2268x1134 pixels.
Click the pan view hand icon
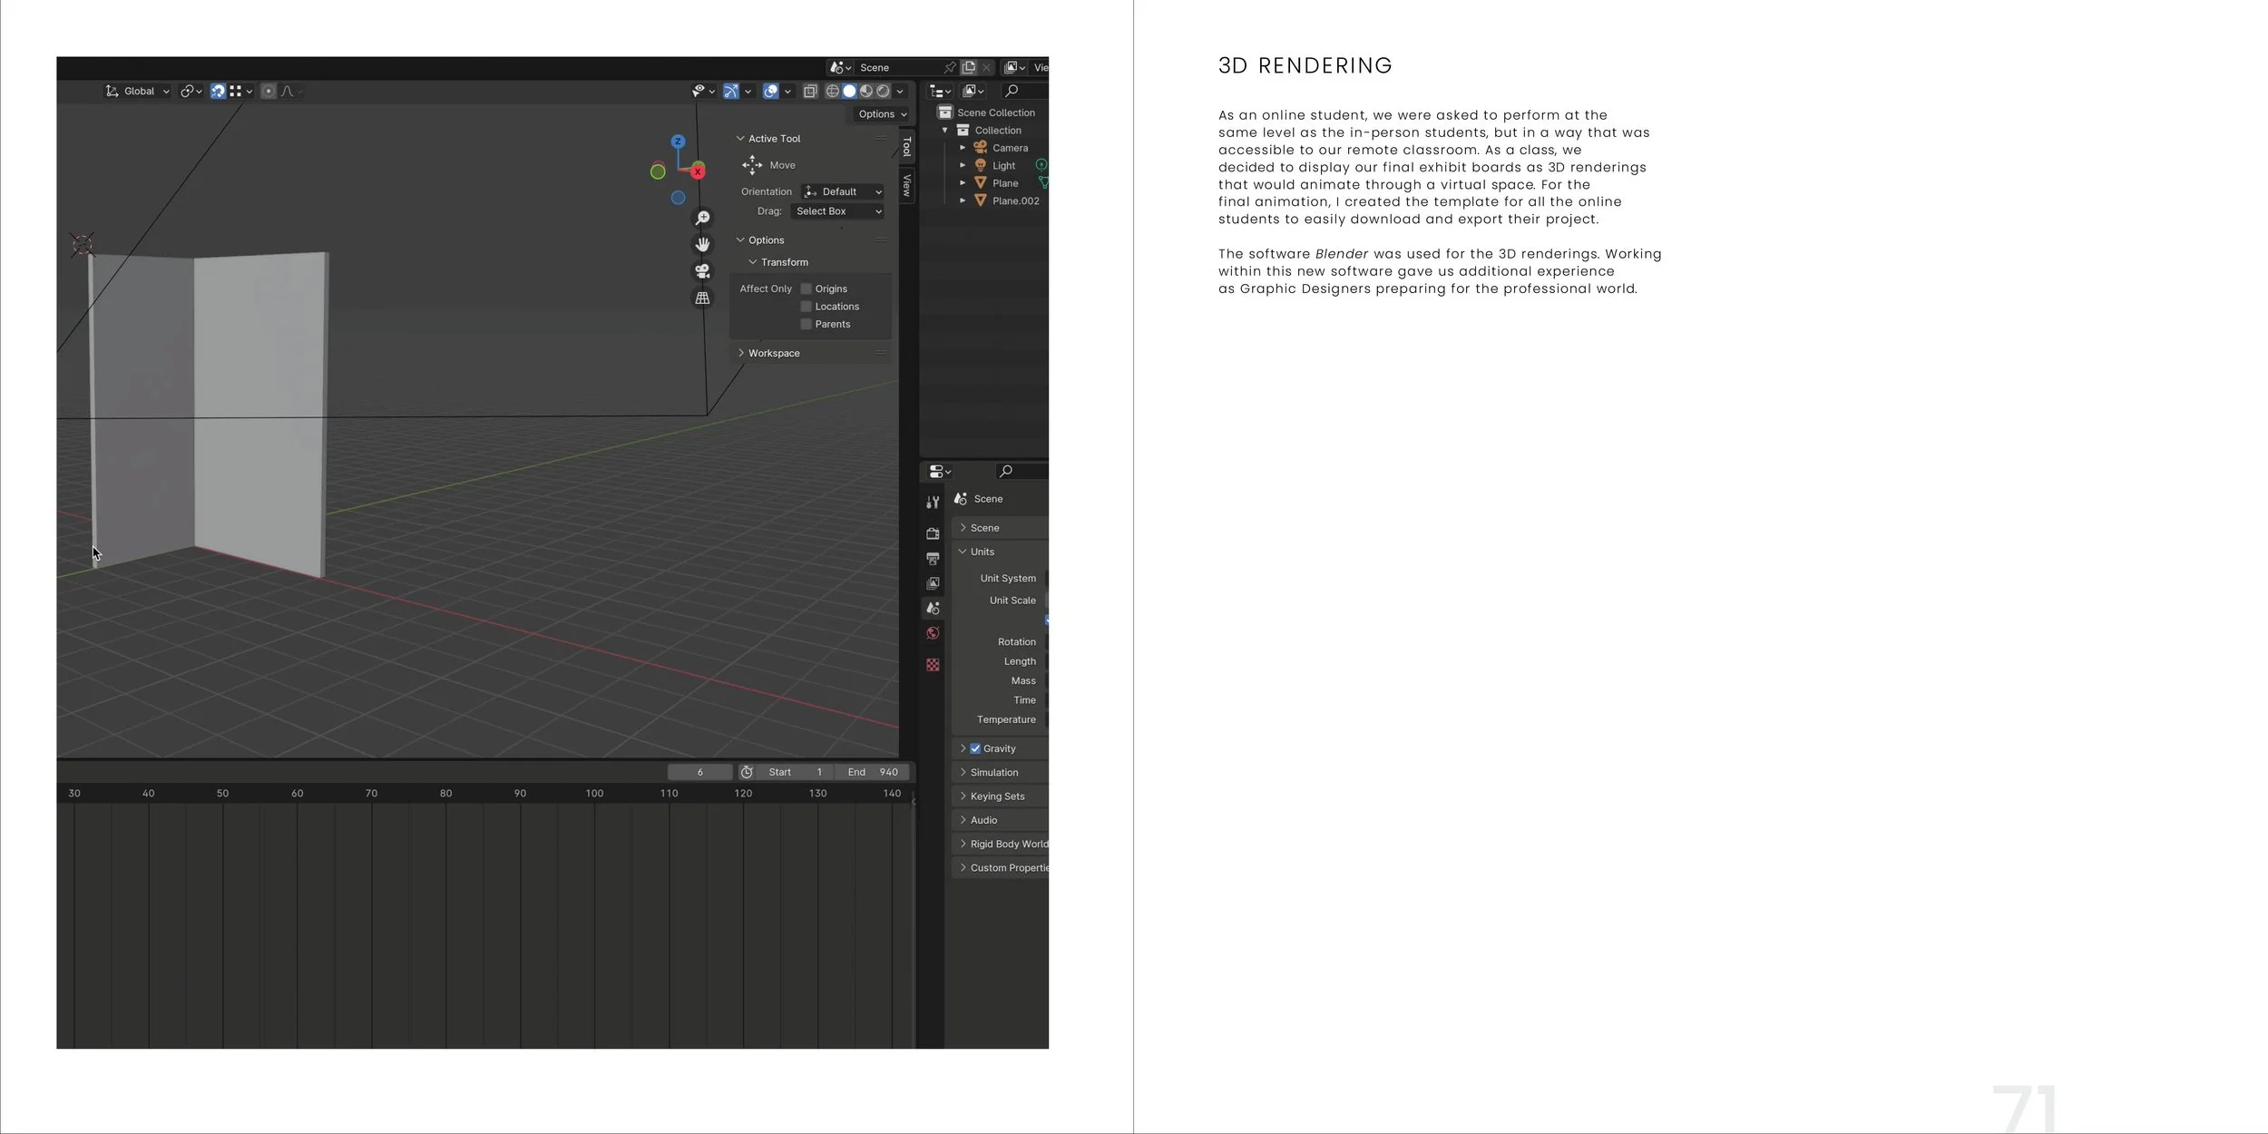click(702, 245)
